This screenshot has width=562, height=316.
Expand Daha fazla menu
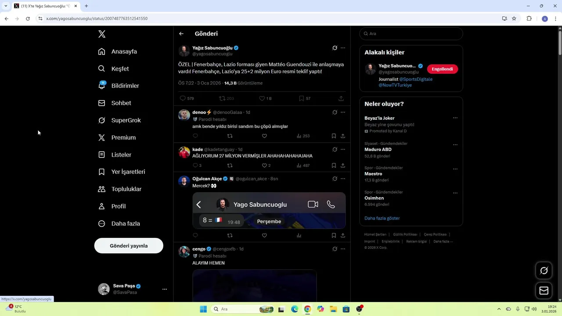(119, 223)
